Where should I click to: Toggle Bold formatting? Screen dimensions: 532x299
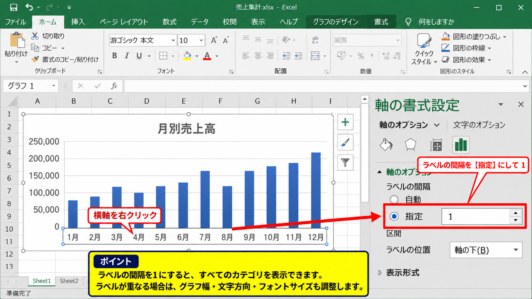pyautogui.click(x=115, y=56)
